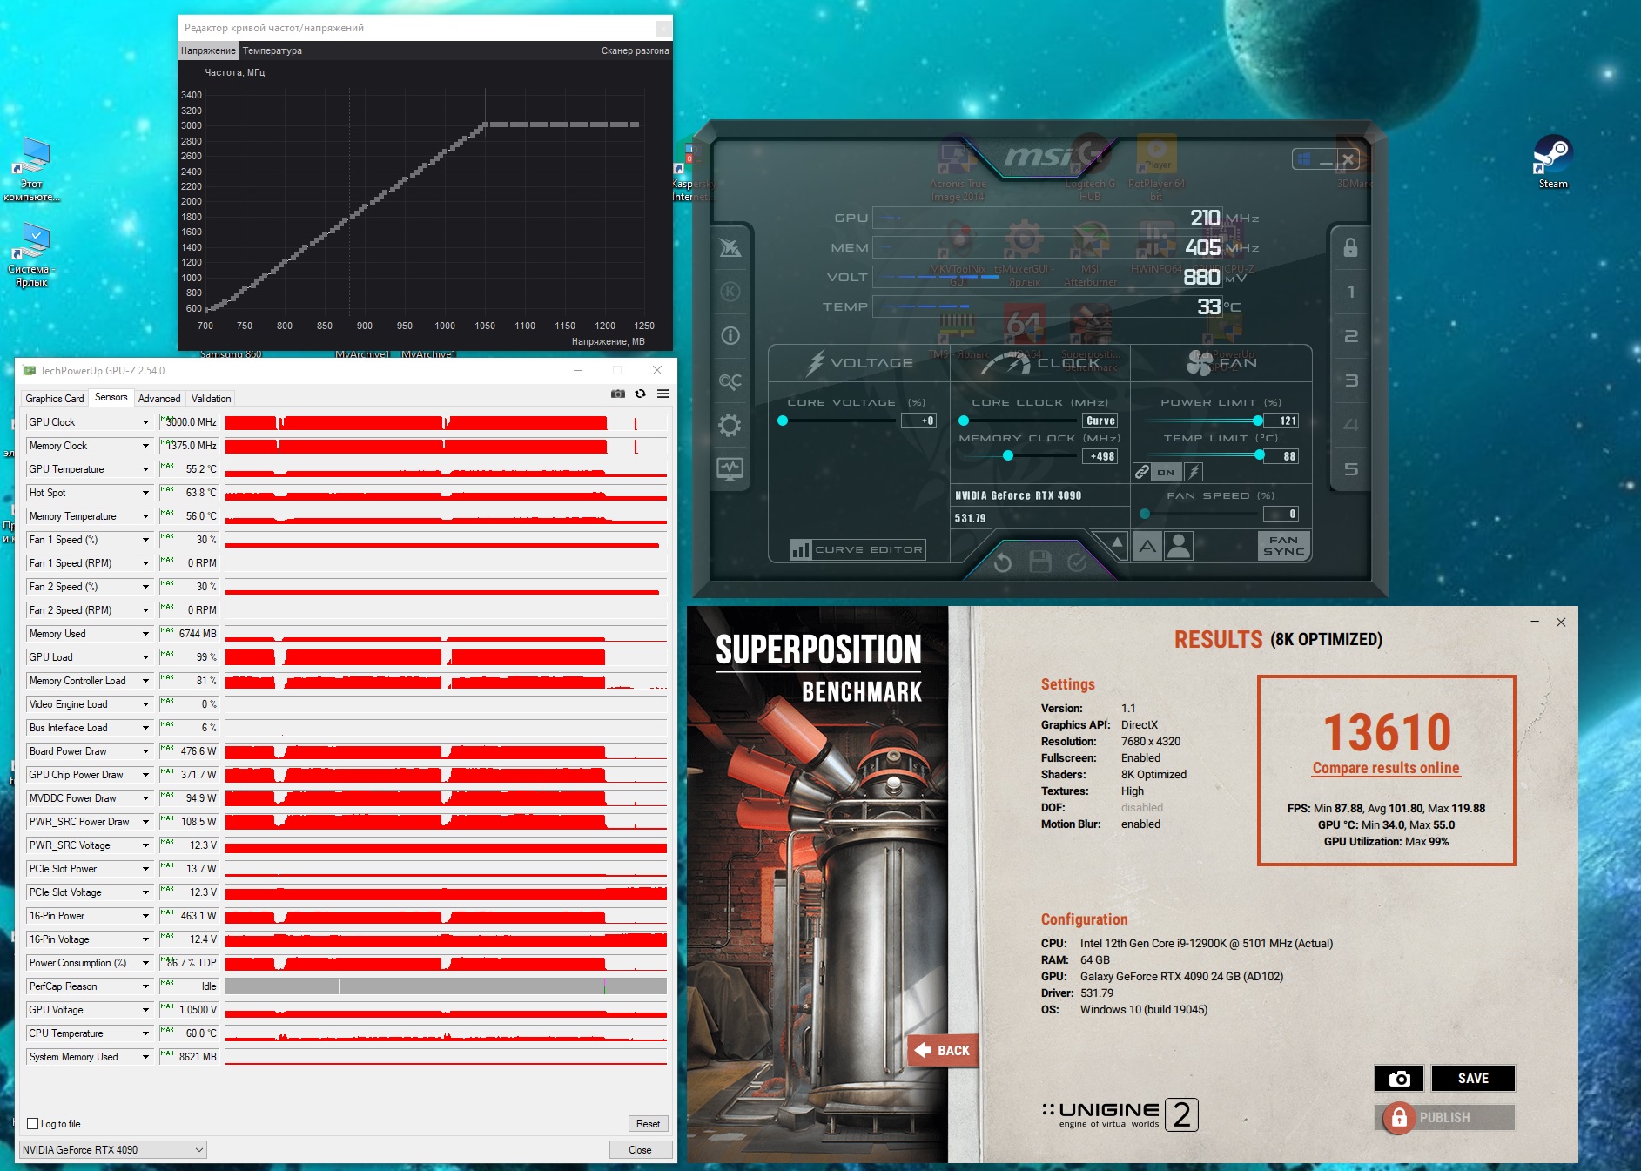Screen dimensions: 1641x1171
Task: Expand the GPU Clock sensor dropdown
Action: point(145,422)
